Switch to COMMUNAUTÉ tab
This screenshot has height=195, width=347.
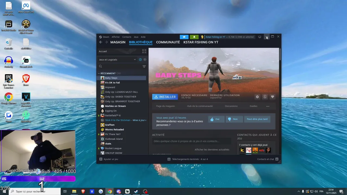(x=168, y=42)
